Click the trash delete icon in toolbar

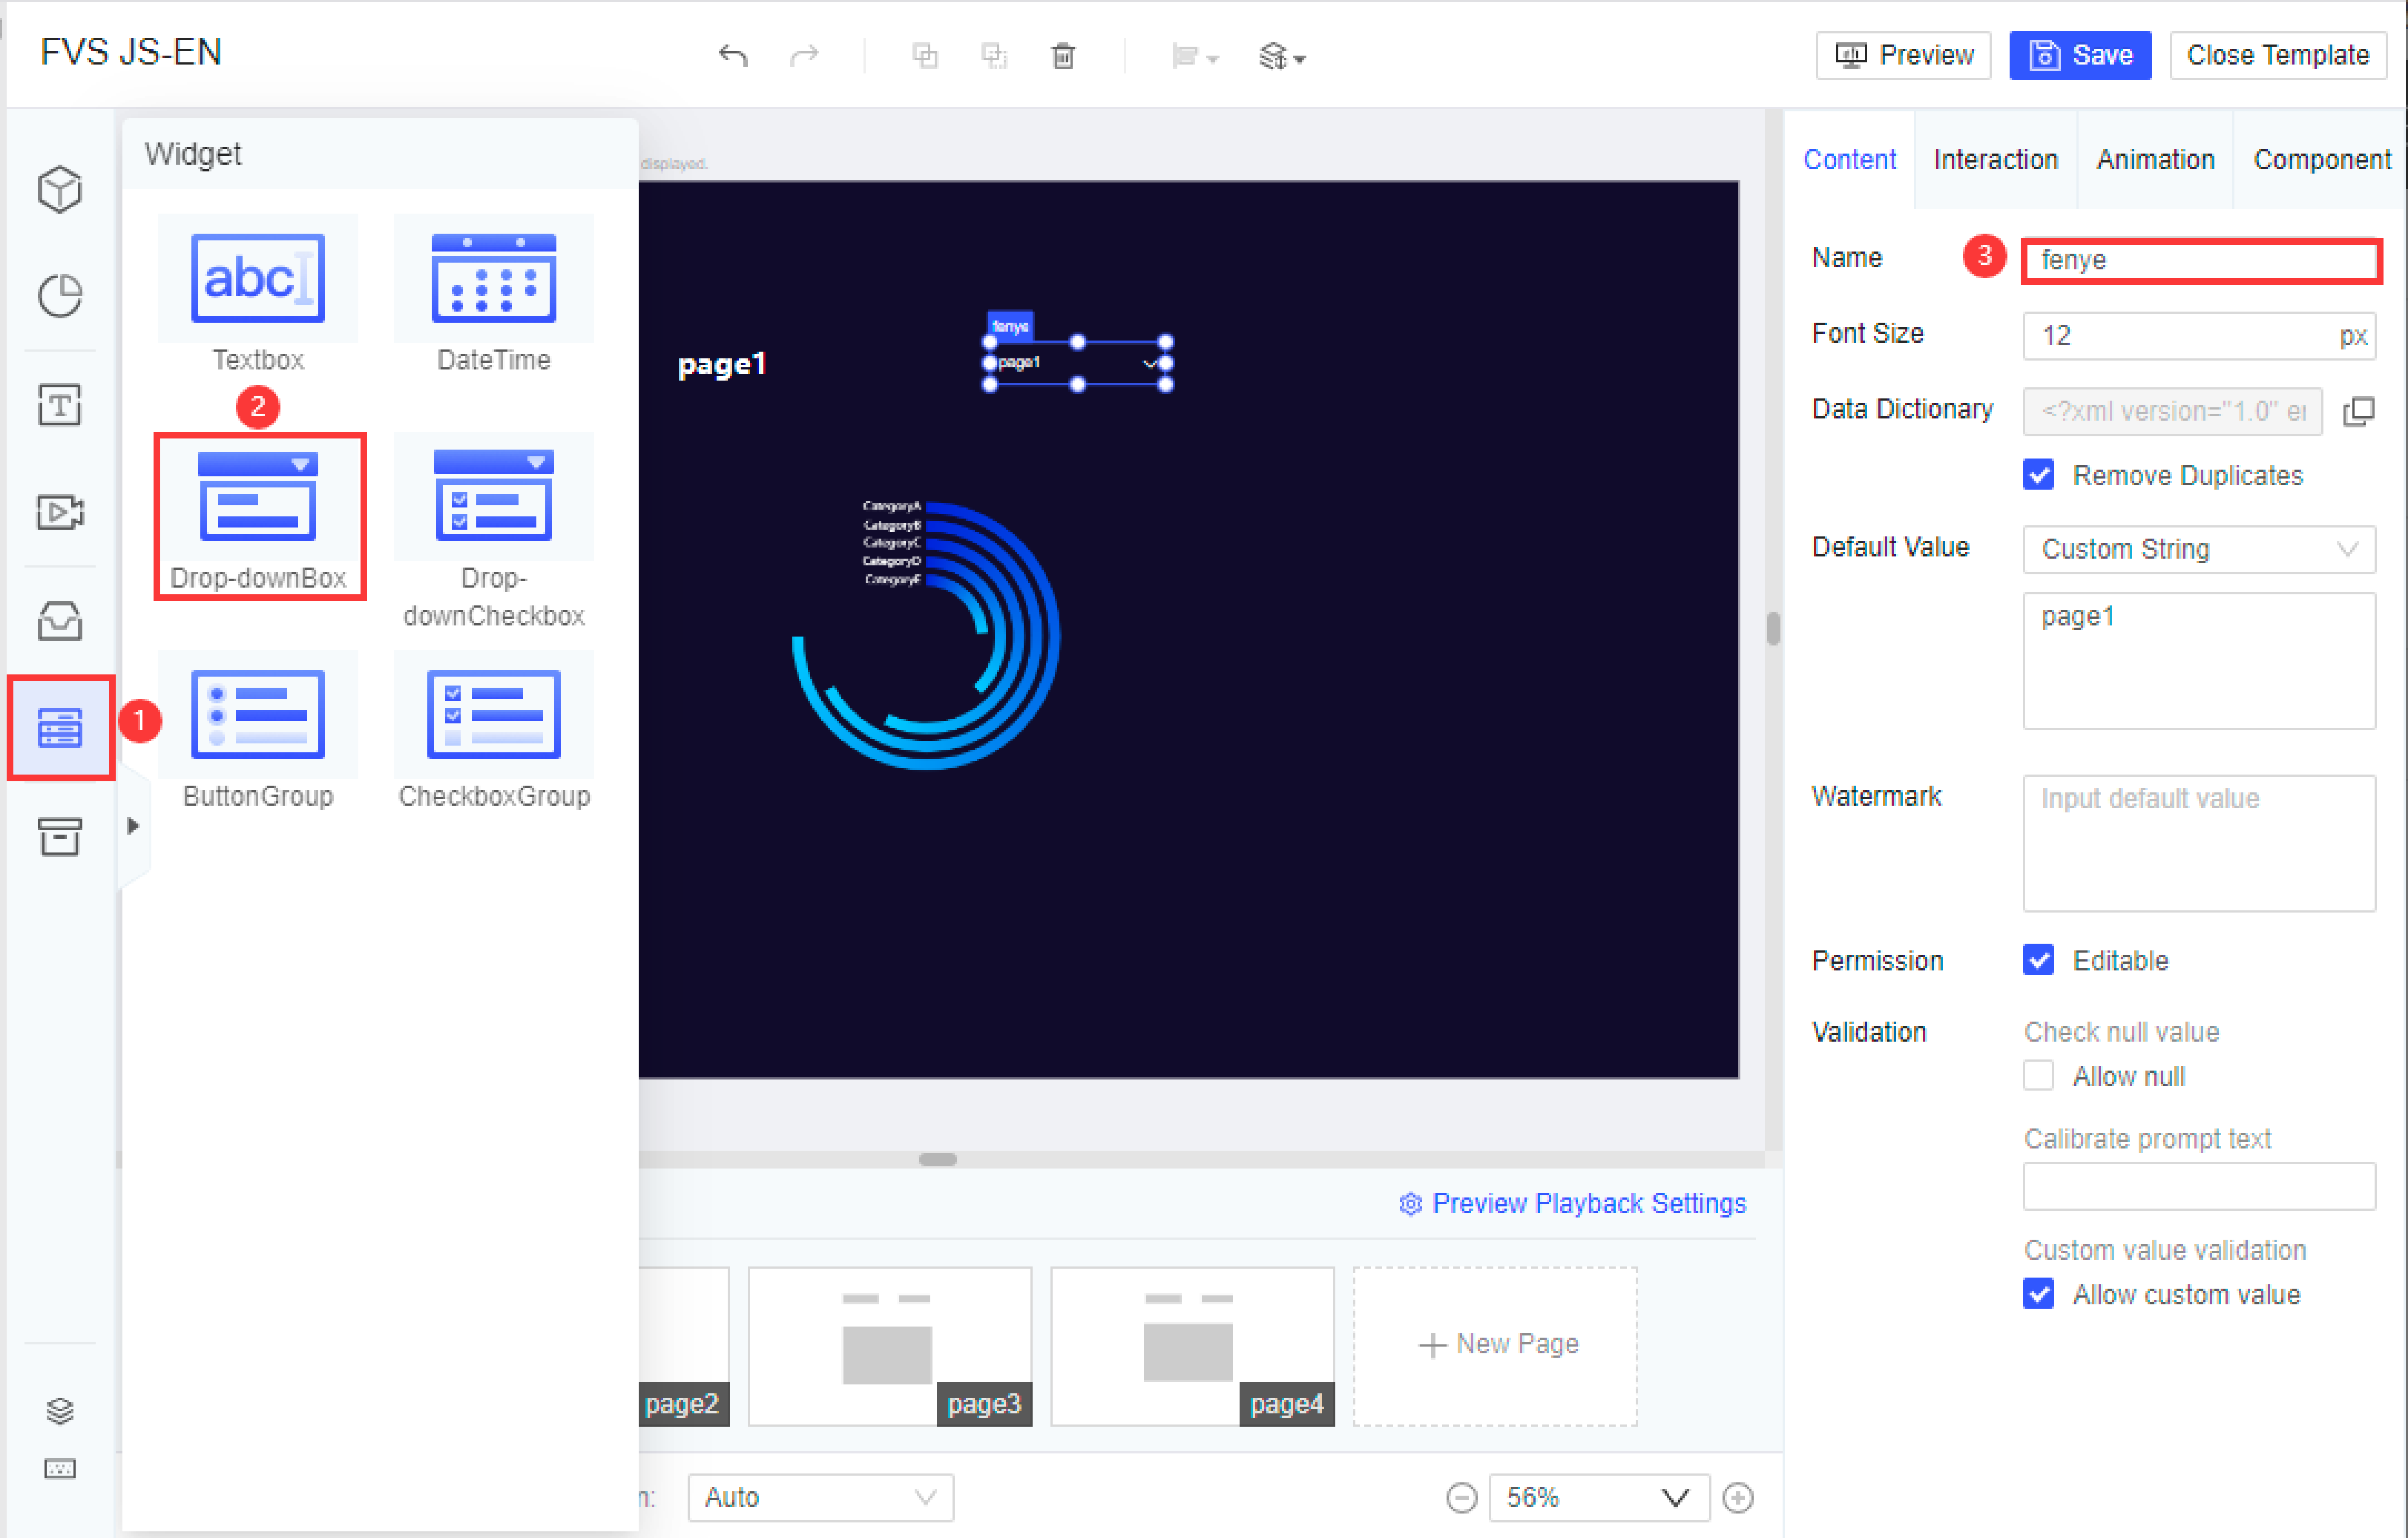1063,56
